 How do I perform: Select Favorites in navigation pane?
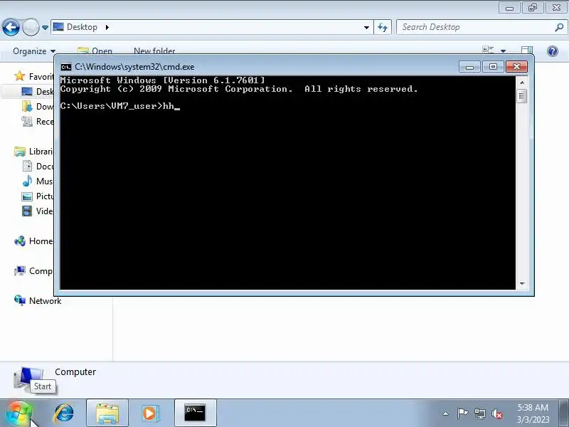tap(33, 77)
